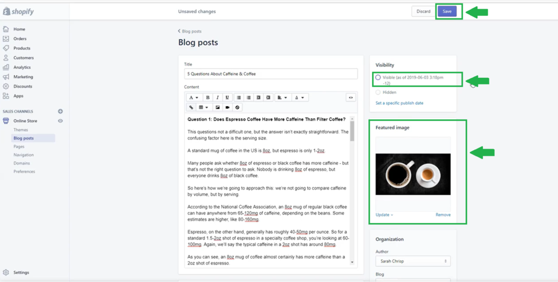Screen dimensions: 558x282
Task: Click the Discard button
Action: tap(423, 11)
